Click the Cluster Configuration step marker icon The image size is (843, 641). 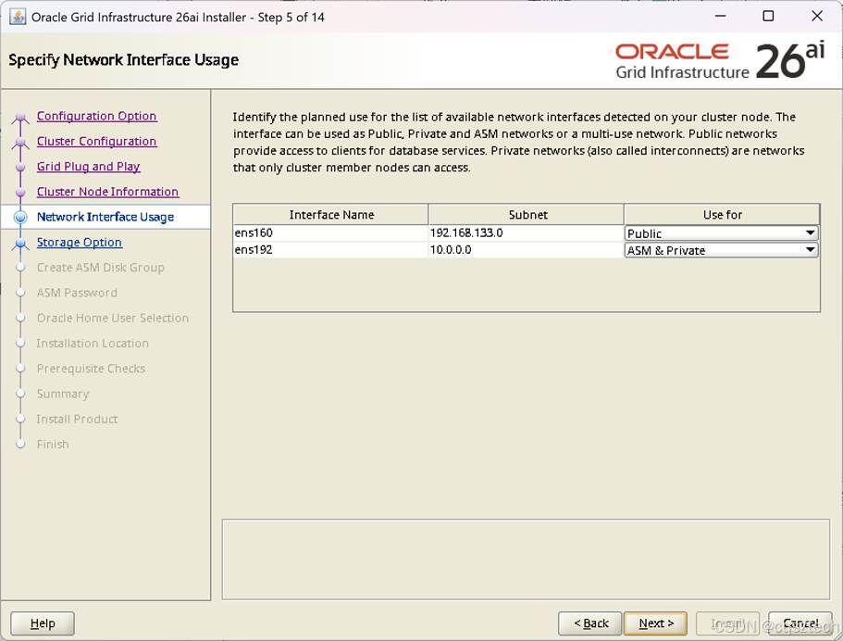pos(20,142)
